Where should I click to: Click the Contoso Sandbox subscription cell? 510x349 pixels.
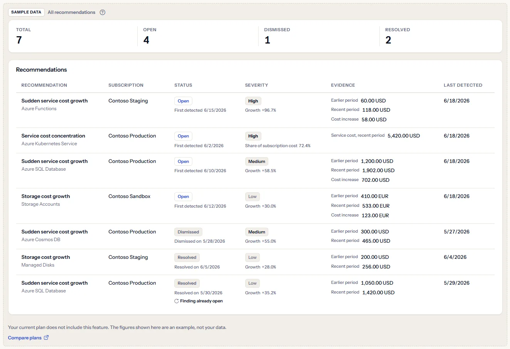coord(130,196)
